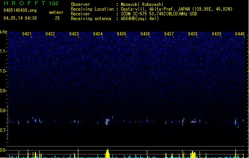Click the 0433 time marker

click(74, 34)
